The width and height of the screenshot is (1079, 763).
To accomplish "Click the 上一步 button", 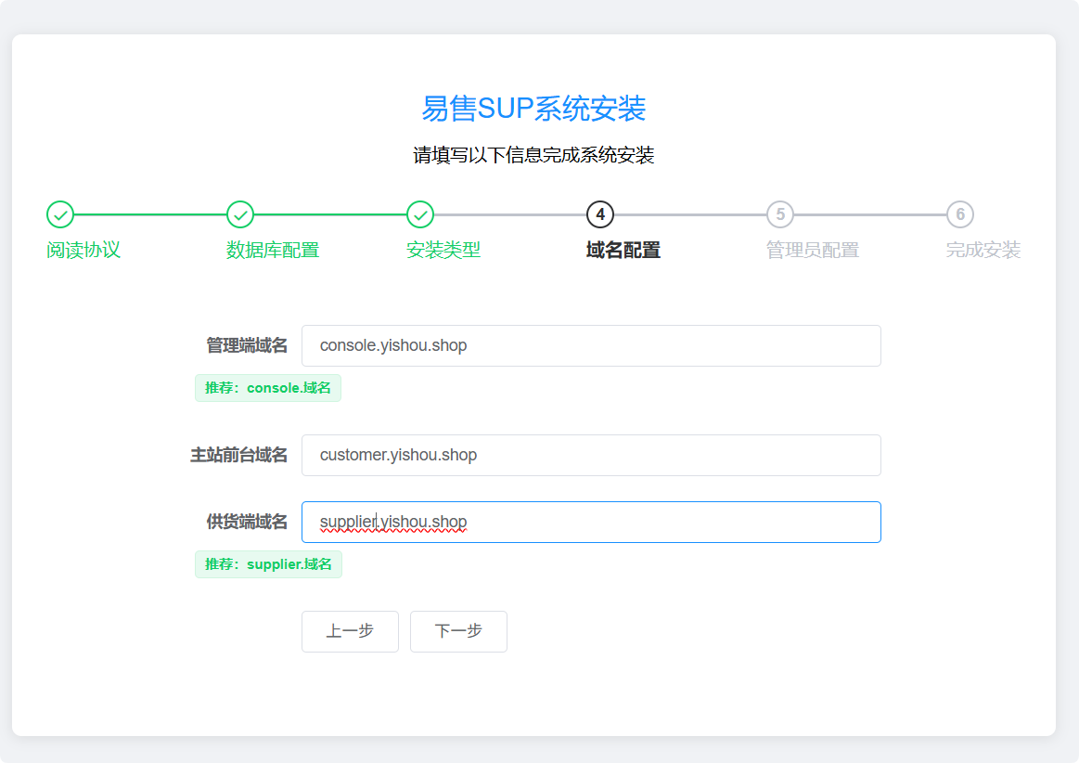I will (350, 631).
